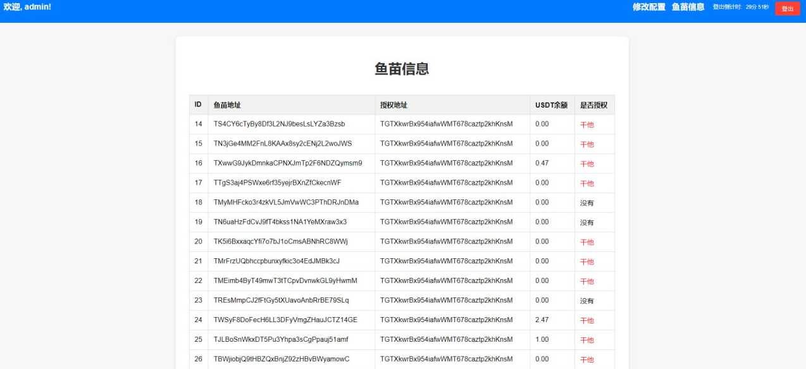Select address TTgS3aj4PSWxe6rf35yejrBXnZfCkecnWF
Viewport: 806px width, 369px height.
277,183
